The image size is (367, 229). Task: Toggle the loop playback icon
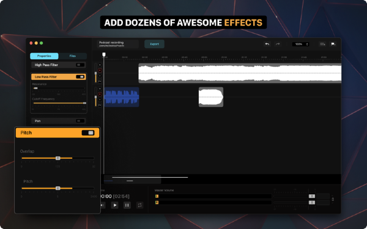coord(139,205)
